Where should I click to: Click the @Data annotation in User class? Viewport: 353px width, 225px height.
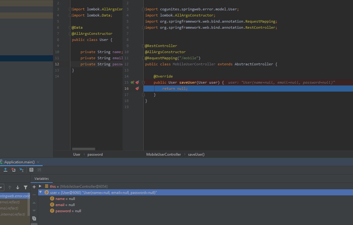77,27
